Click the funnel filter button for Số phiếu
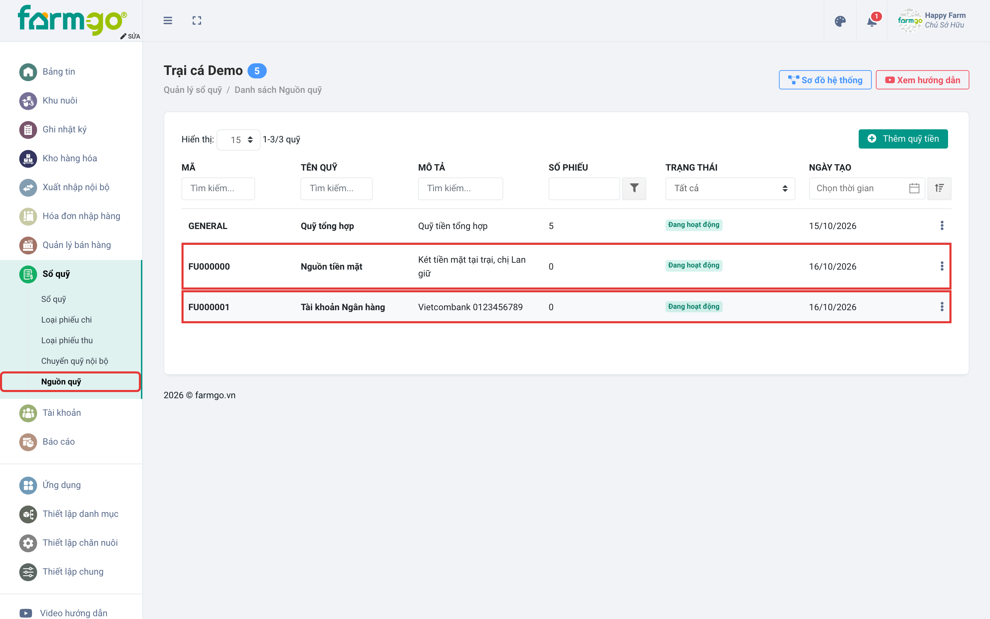Viewport: 990px width, 619px height. tap(634, 188)
